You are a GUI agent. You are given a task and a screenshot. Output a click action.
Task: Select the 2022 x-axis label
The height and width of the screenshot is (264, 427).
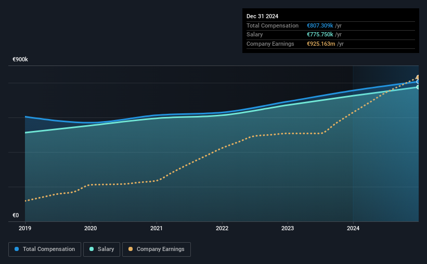tap(222, 228)
